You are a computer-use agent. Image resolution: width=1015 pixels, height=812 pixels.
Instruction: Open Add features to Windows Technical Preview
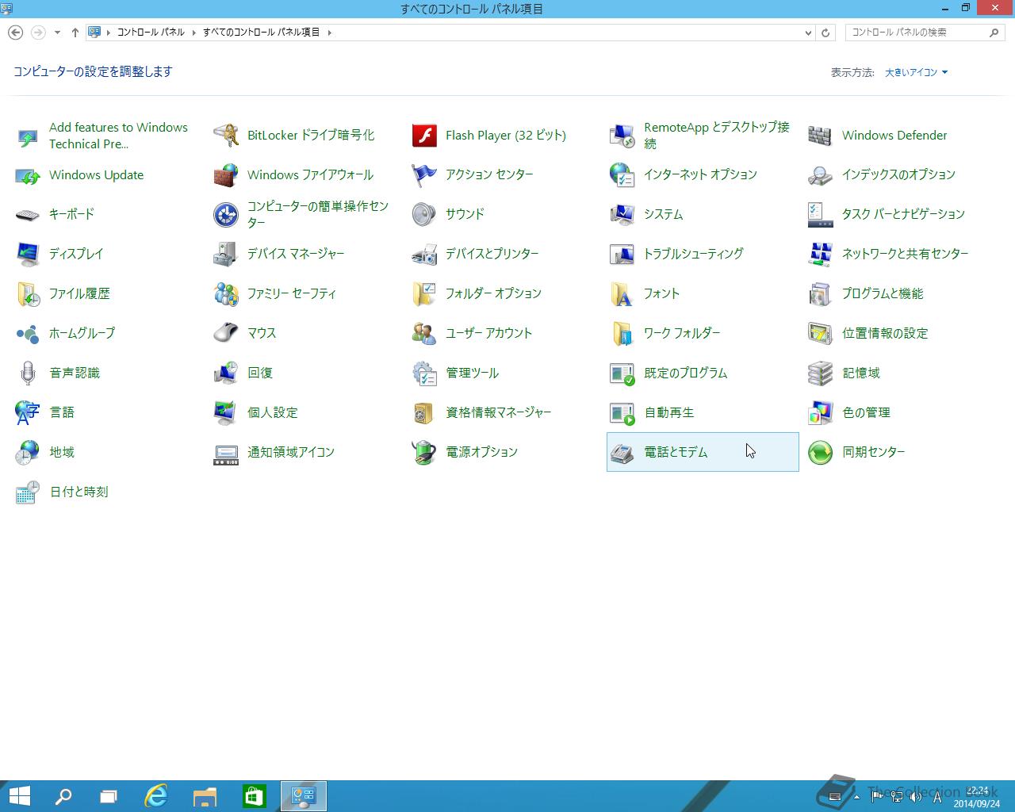(x=118, y=136)
